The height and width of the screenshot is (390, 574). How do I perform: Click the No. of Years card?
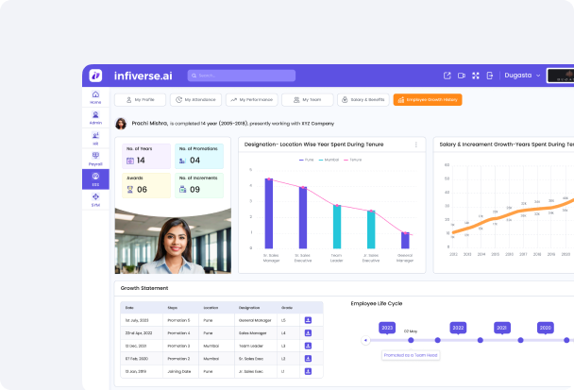(146, 156)
